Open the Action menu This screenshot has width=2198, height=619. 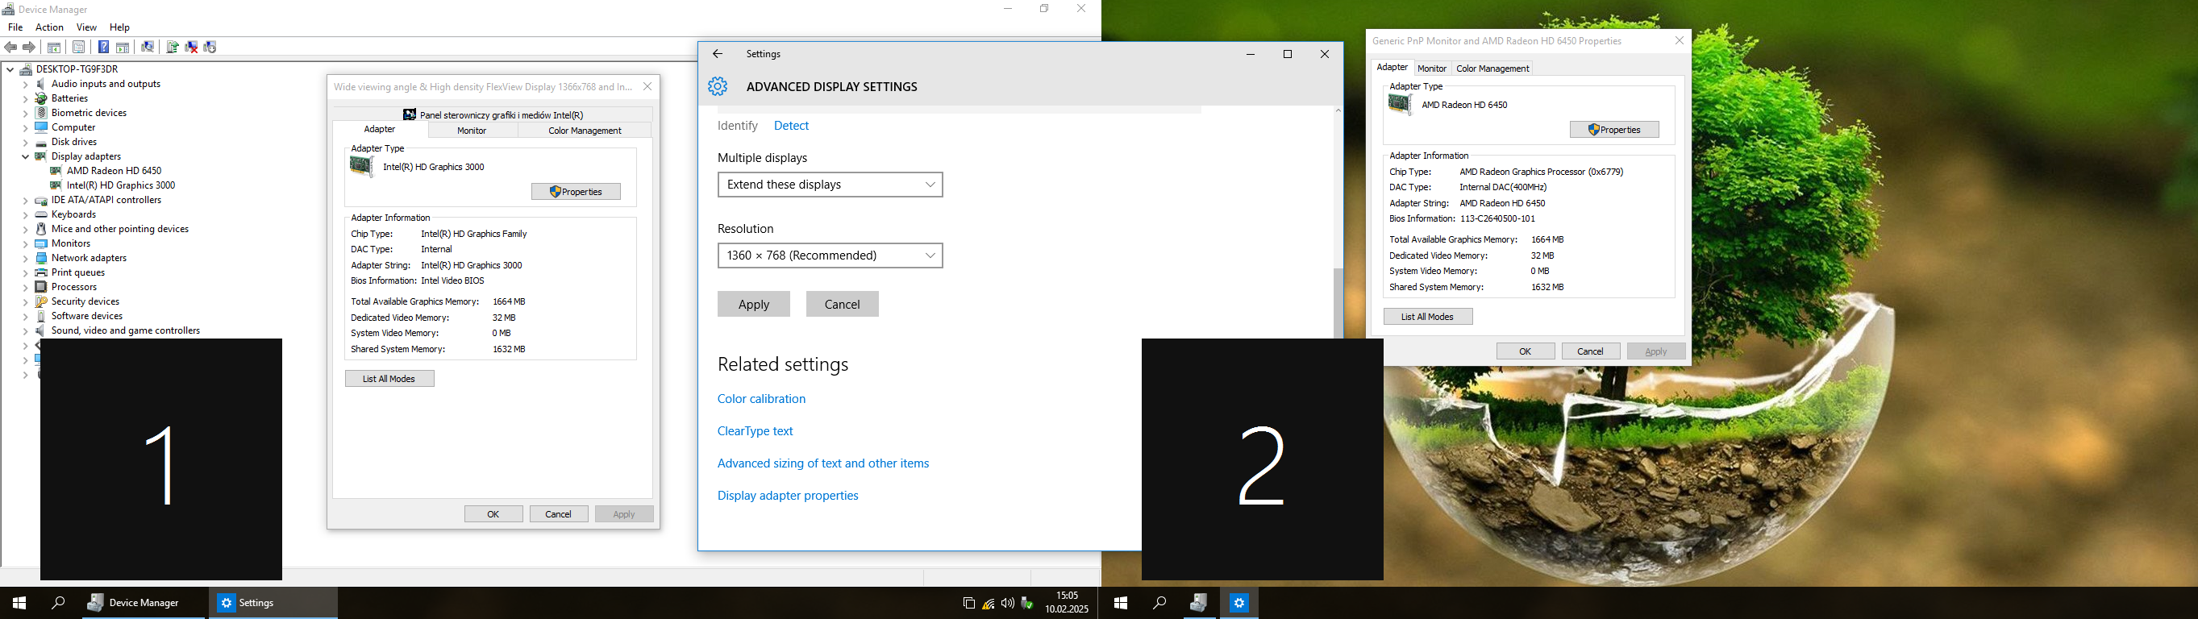(49, 27)
